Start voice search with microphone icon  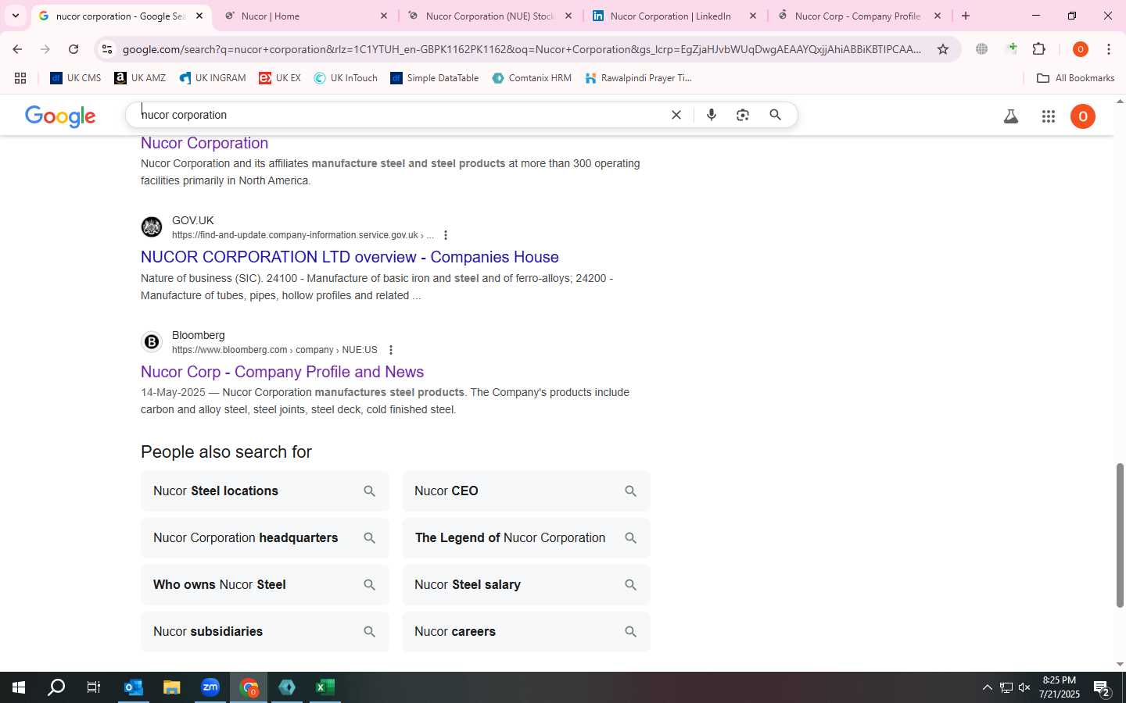tap(712, 115)
